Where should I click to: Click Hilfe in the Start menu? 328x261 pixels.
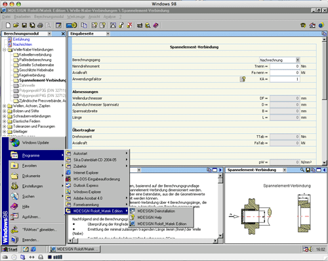pos(37,207)
